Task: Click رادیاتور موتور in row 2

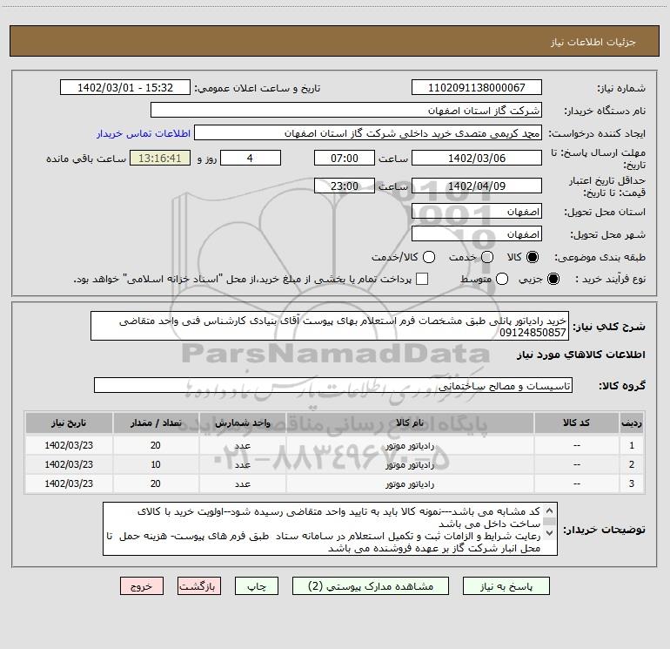Action: point(410,464)
